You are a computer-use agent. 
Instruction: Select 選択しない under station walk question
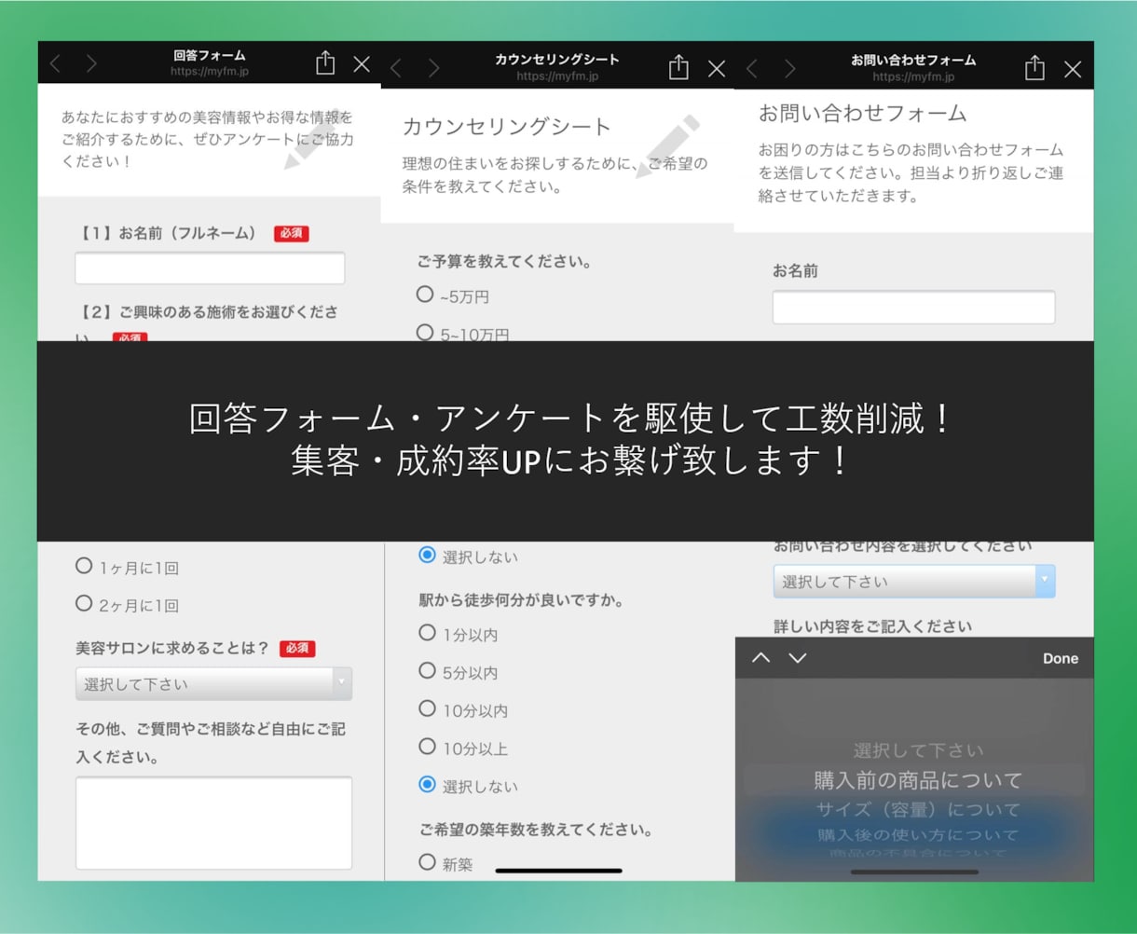(427, 785)
